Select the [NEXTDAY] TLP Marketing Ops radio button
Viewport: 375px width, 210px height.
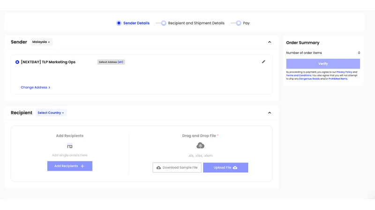17,62
